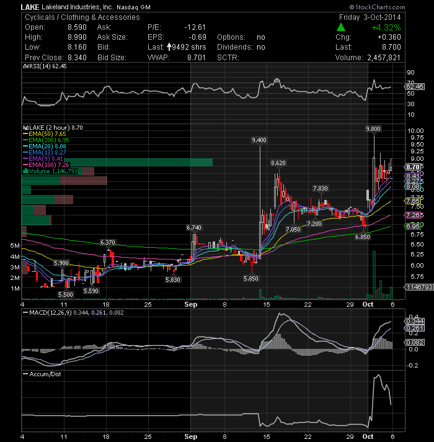Viewport: 434px width, 442px height.
Task: Click the Open value 8.590
Action: coord(77,27)
